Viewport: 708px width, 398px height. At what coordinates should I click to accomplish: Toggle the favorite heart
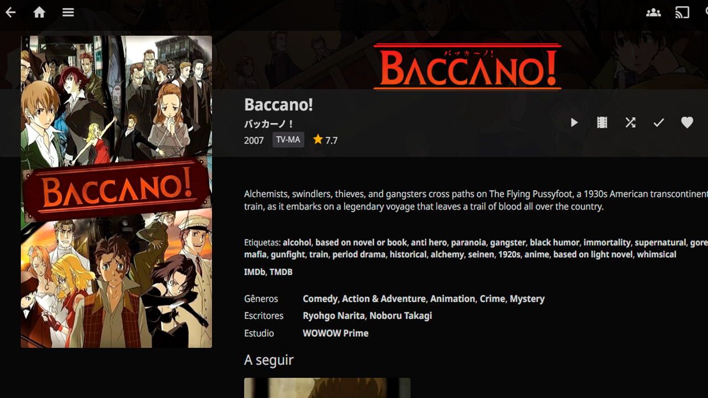pos(687,123)
